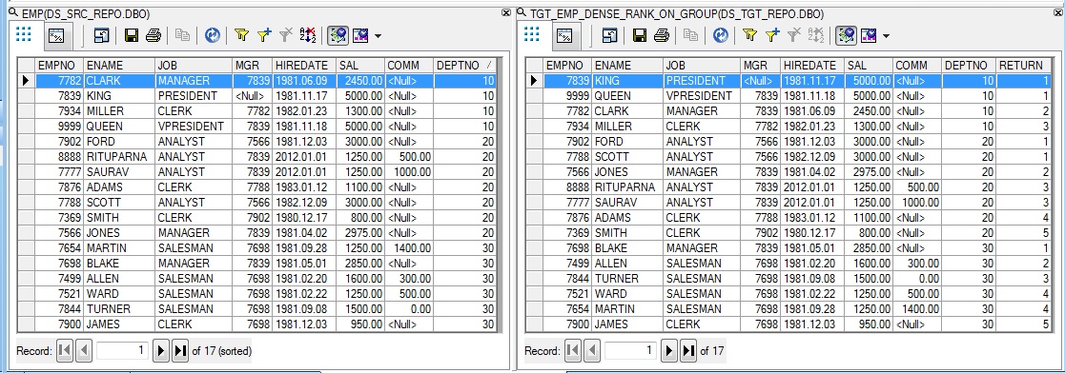Go to last record in TGT pane
The image size is (1065, 373).
coord(688,350)
